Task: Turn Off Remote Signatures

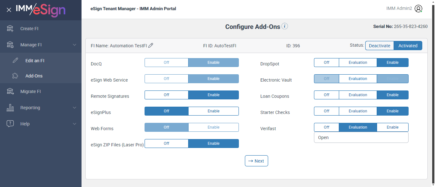Action: [167, 95]
